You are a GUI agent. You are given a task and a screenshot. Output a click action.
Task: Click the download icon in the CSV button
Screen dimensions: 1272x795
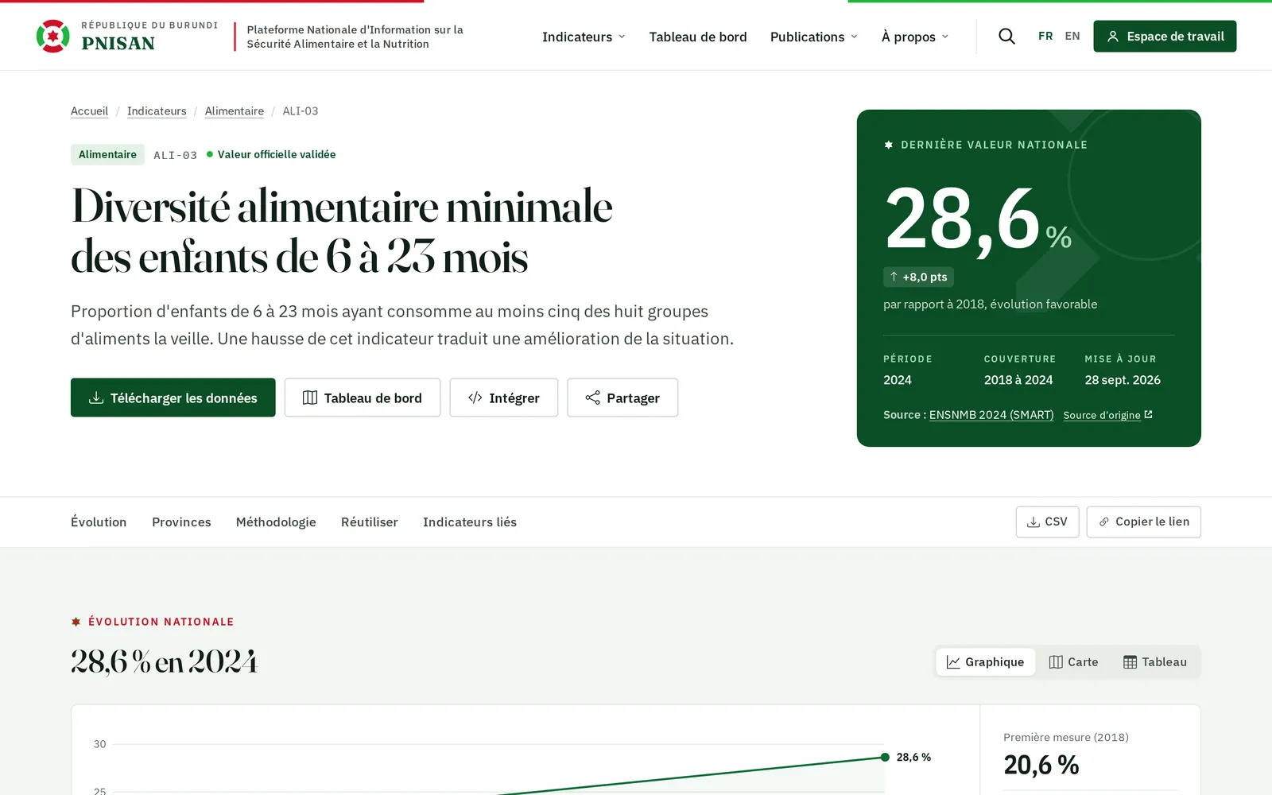[1033, 522]
